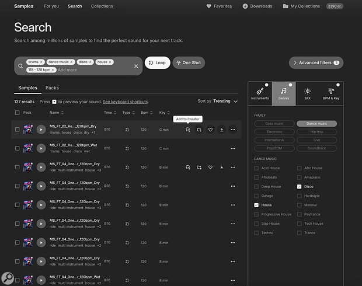Download the first sample in results
362x286 pixels.
pos(221,130)
